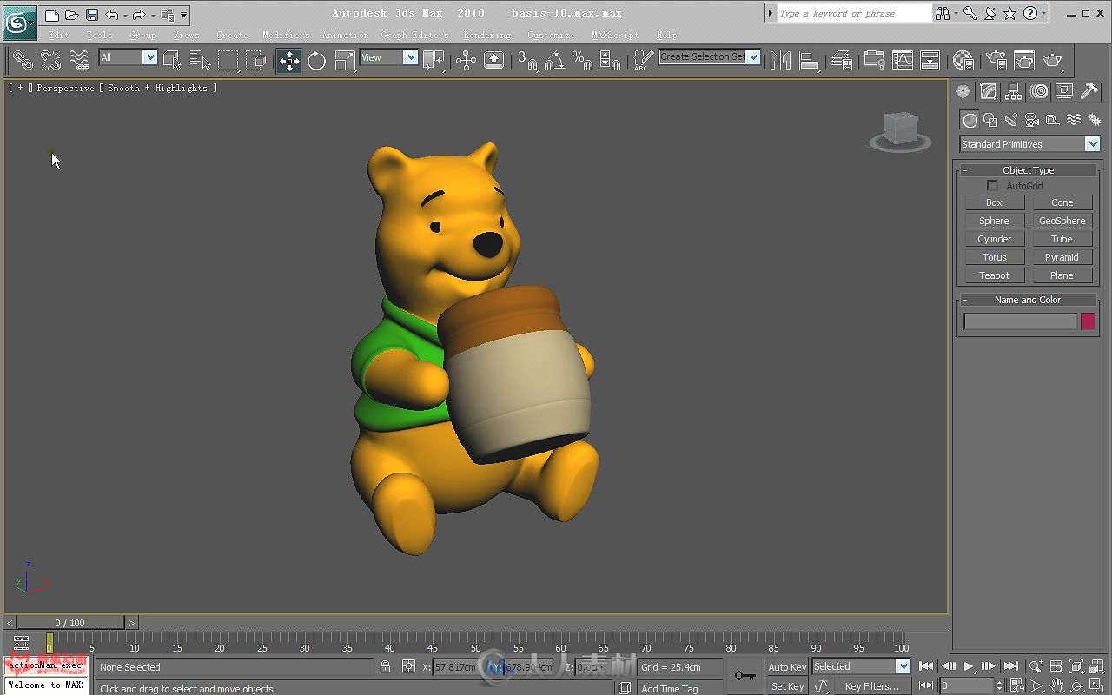Pick the Rectangular Selection Region tool
Image resolution: width=1112 pixels, height=695 pixels.
click(x=228, y=60)
